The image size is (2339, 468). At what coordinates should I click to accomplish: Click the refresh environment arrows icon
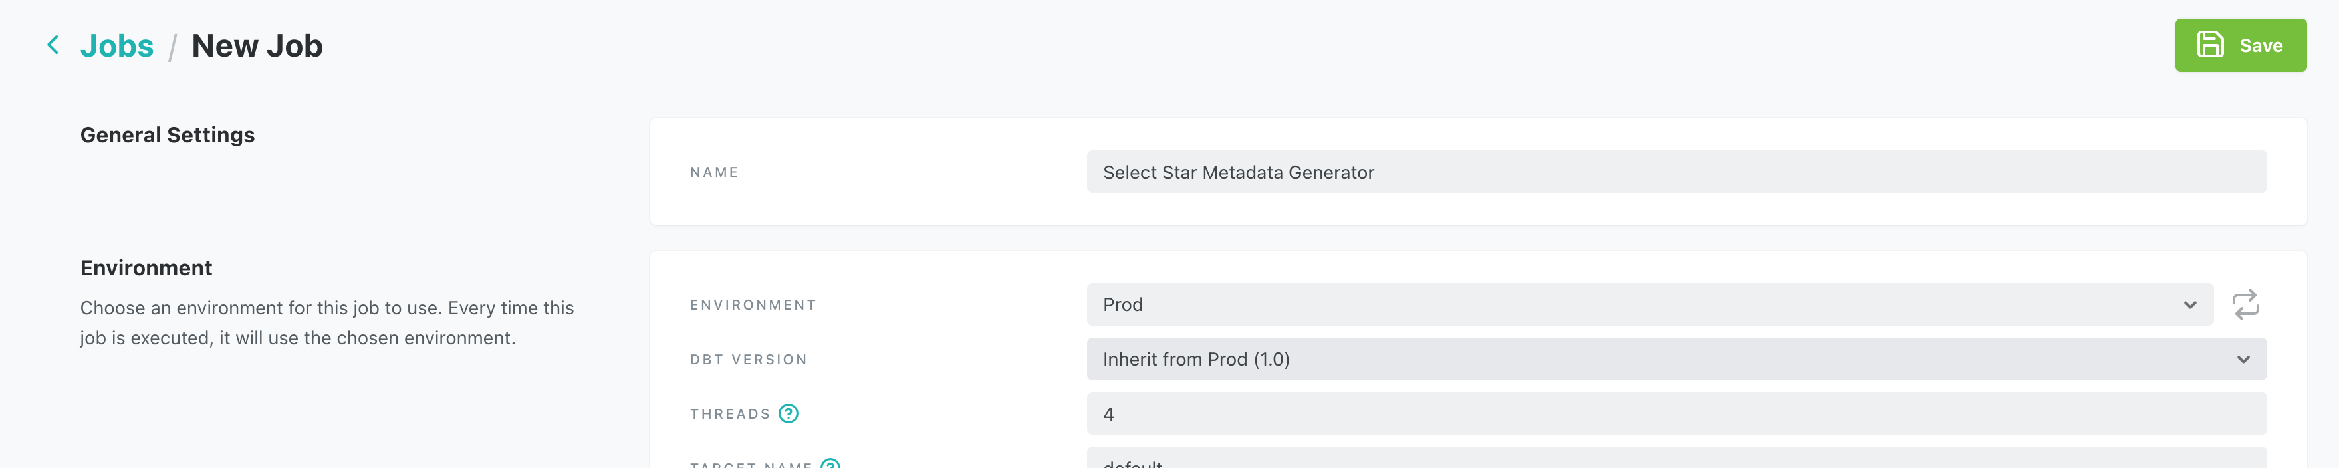pyautogui.click(x=2245, y=304)
